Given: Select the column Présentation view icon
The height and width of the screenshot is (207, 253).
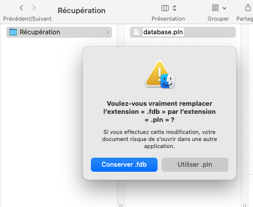Looking at the screenshot, I should coord(165,8).
